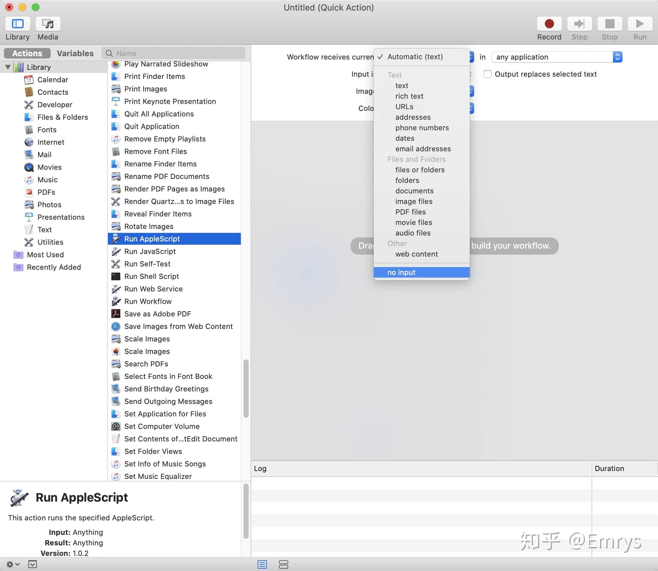Enable the Output replaces selected text checkbox

(x=488, y=74)
